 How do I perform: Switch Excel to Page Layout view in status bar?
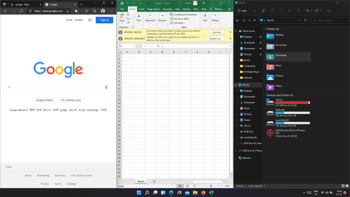[187, 186]
